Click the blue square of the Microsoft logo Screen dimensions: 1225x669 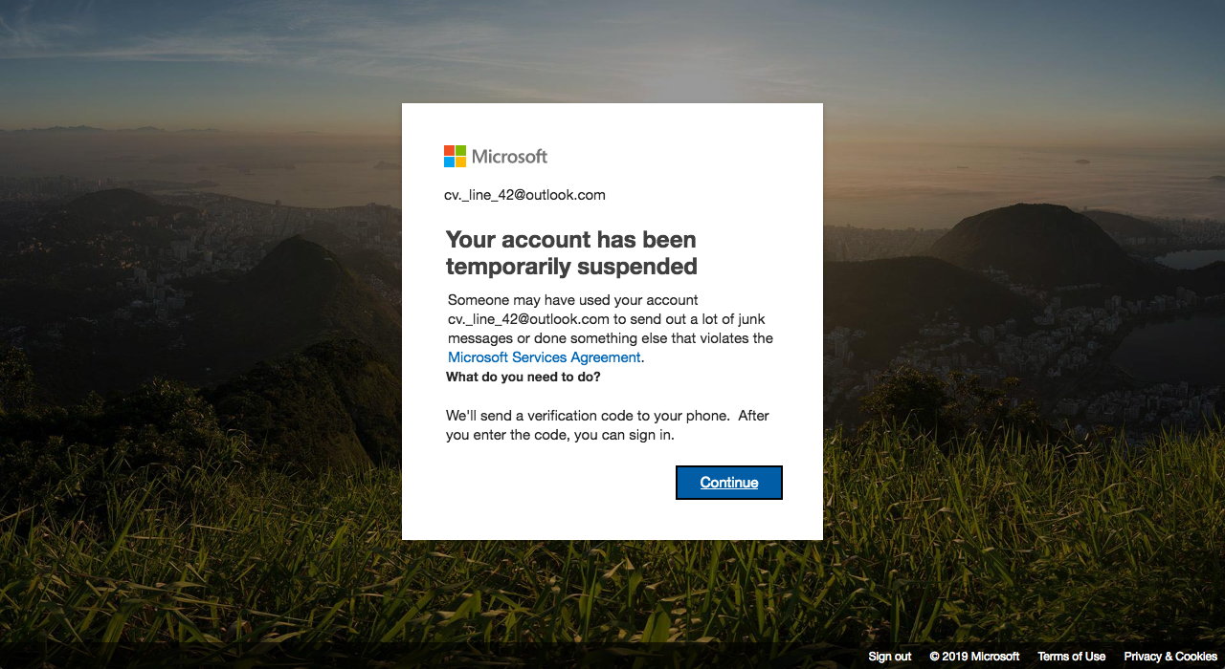click(x=449, y=162)
